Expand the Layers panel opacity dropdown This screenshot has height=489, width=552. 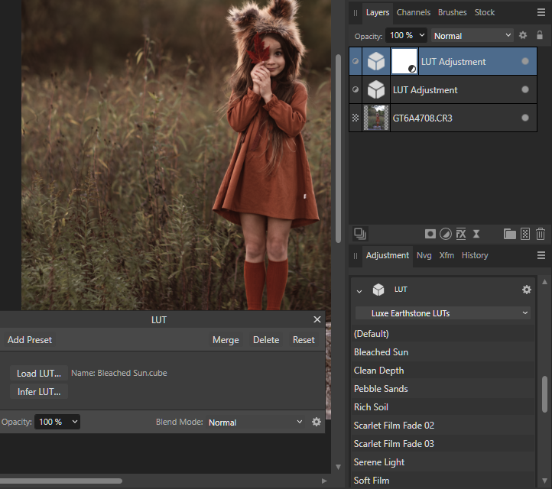pos(420,35)
